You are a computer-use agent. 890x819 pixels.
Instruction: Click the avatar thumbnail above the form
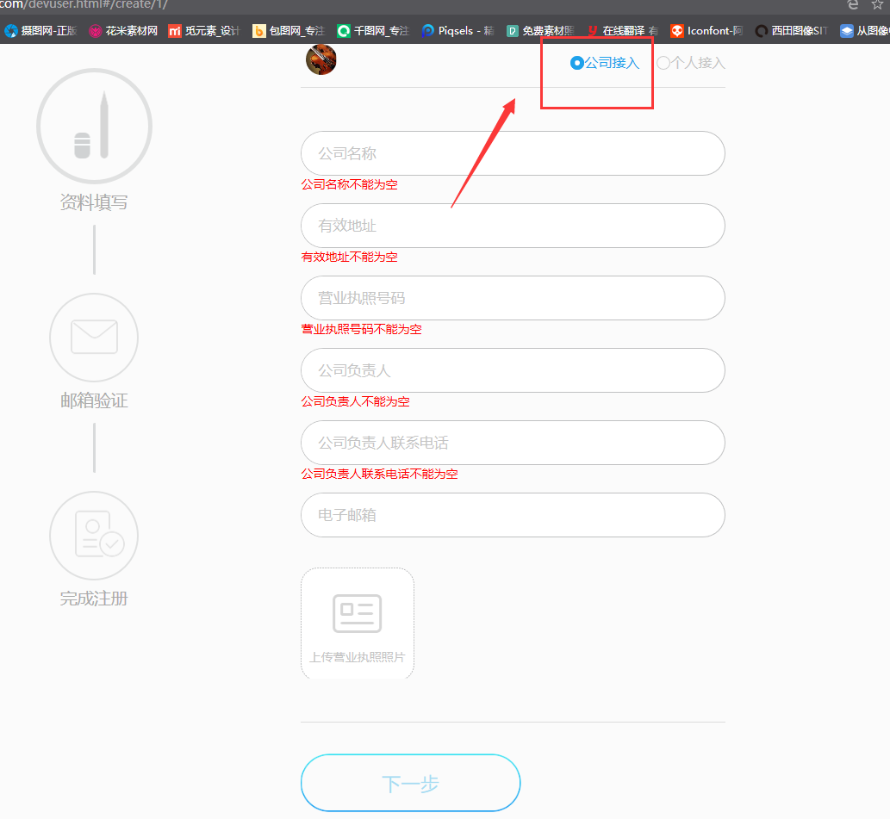pyautogui.click(x=321, y=59)
